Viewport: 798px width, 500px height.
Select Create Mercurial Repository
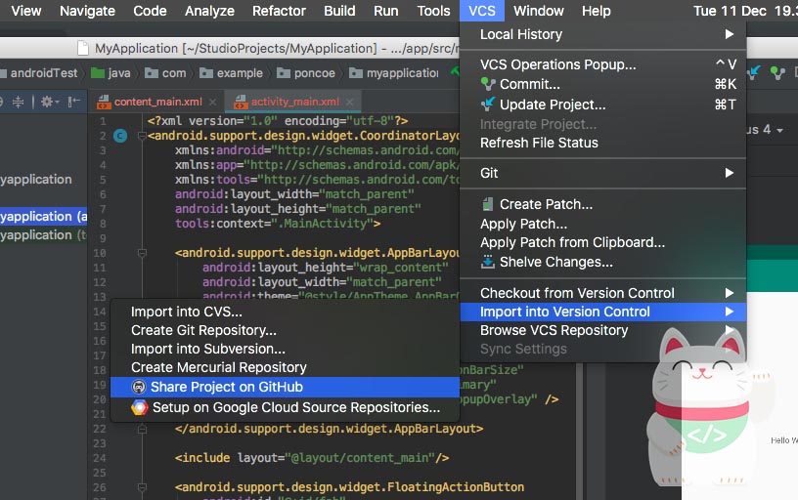click(285, 367)
